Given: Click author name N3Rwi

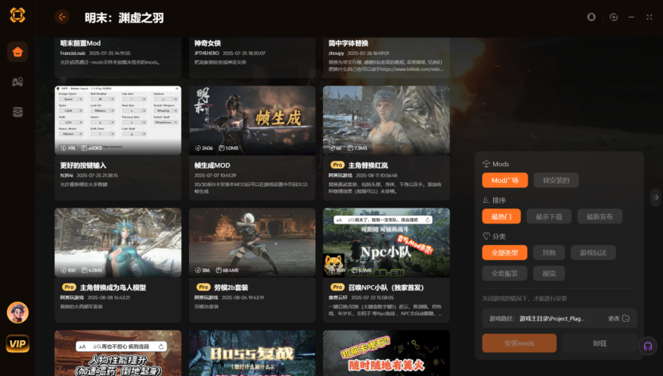Looking at the screenshot, I should [x=66, y=176].
